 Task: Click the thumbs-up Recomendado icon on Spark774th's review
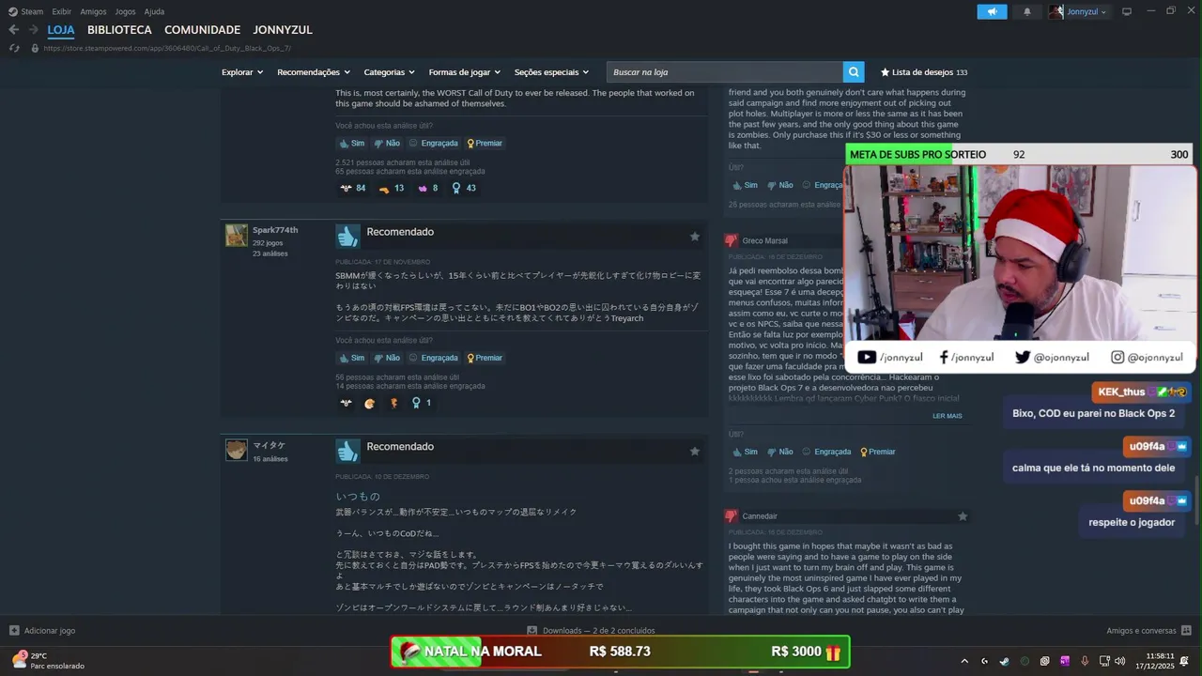pos(347,236)
